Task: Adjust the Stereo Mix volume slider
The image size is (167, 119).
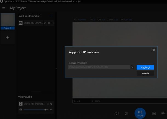Action: [36, 109]
